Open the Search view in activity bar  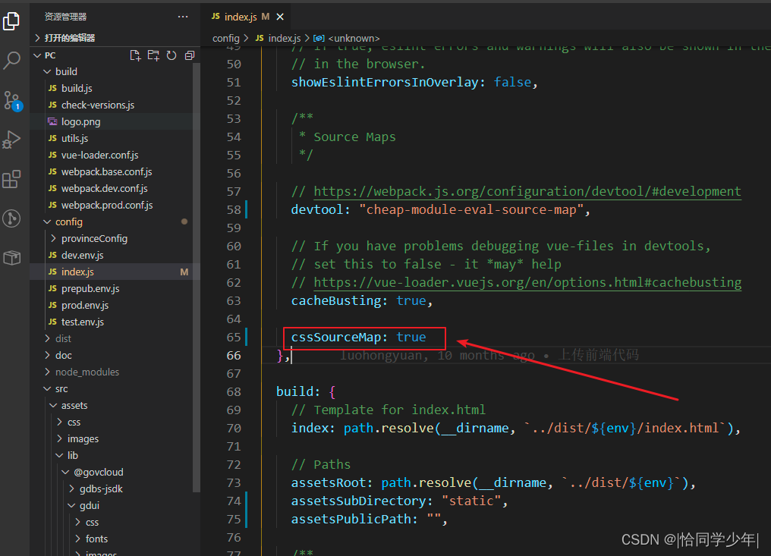point(11,61)
